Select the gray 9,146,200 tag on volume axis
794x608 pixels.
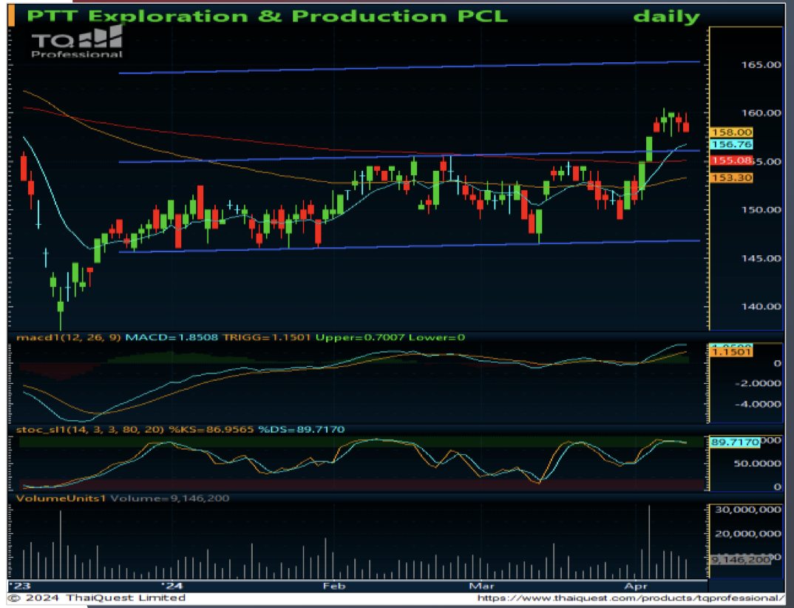tap(740, 560)
